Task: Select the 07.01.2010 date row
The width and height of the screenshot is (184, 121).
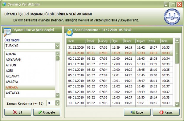Action: 120,86
